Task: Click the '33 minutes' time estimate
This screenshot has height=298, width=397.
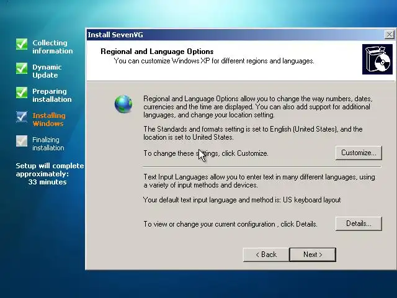Action: tap(47, 182)
